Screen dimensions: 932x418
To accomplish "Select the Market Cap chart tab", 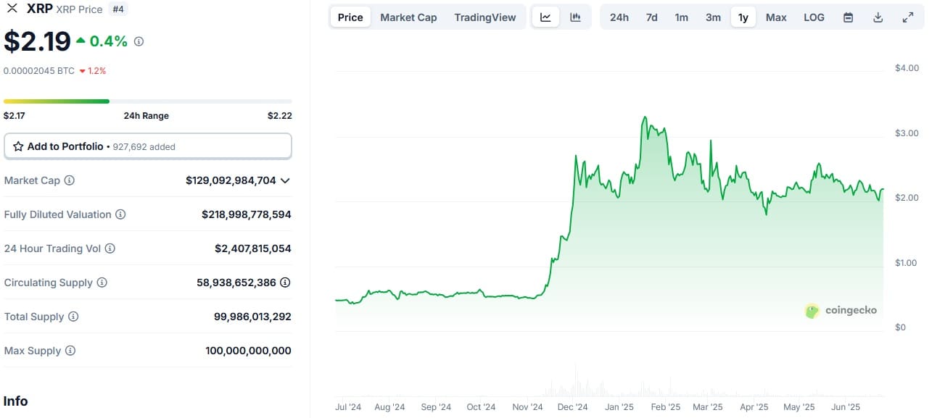I will point(408,17).
